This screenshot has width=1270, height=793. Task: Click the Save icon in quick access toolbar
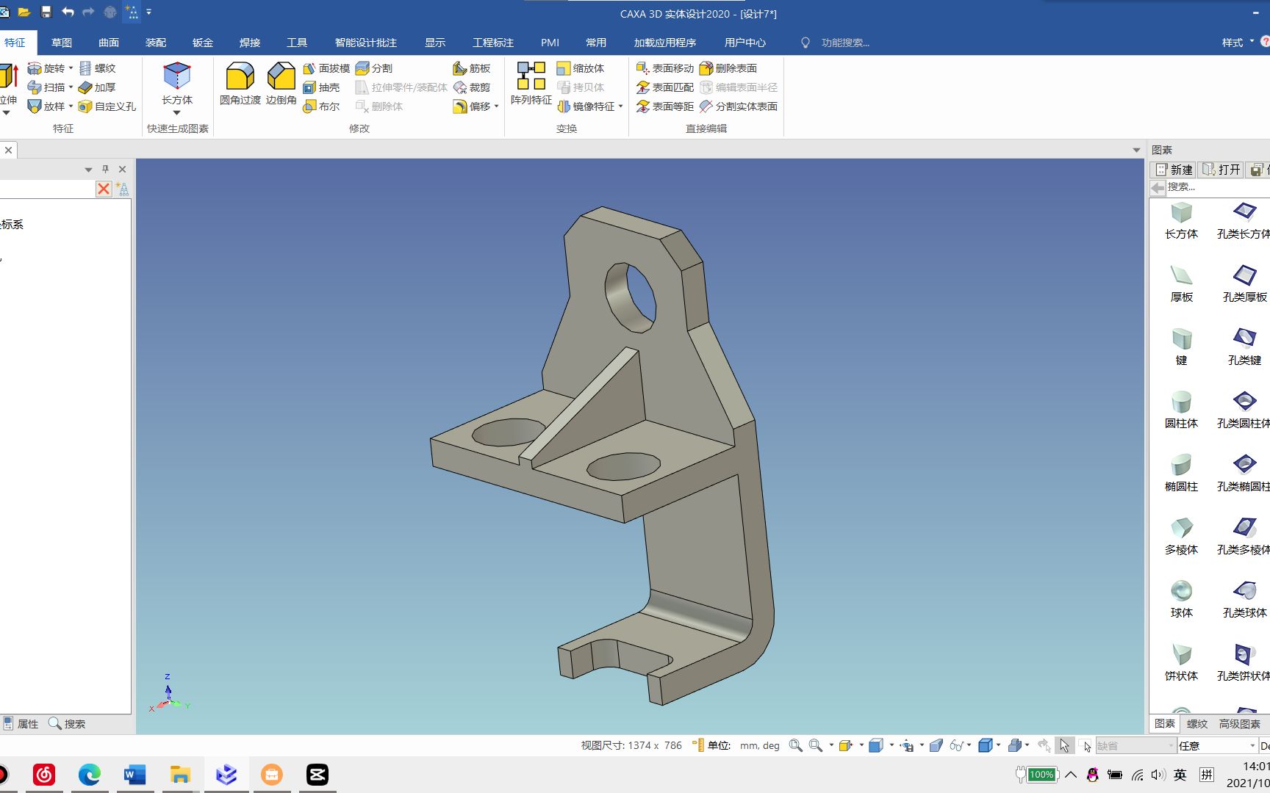click(x=46, y=12)
